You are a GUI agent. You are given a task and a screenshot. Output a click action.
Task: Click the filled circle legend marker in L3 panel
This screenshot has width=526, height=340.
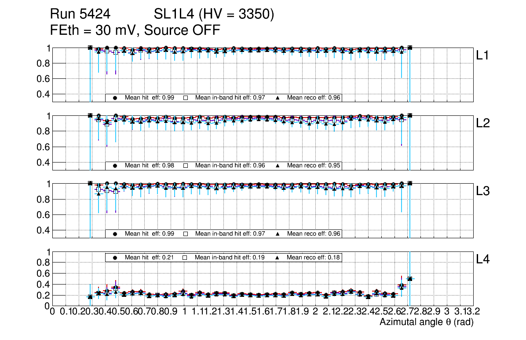pos(115,234)
